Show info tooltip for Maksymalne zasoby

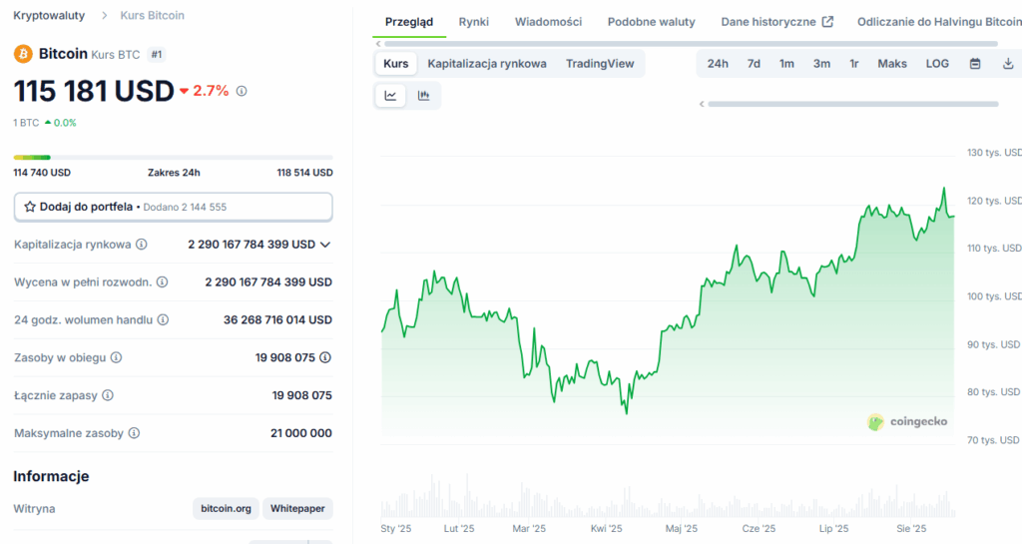pos(134,433)
